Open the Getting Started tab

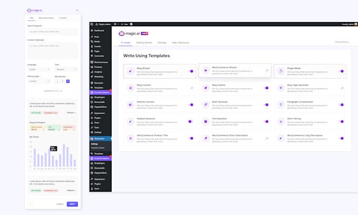[144, 43]
